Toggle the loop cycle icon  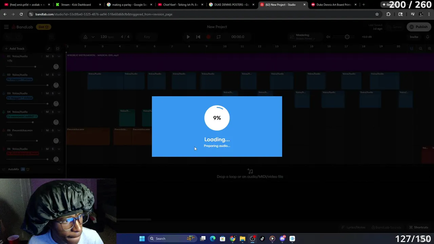[219, 37]
